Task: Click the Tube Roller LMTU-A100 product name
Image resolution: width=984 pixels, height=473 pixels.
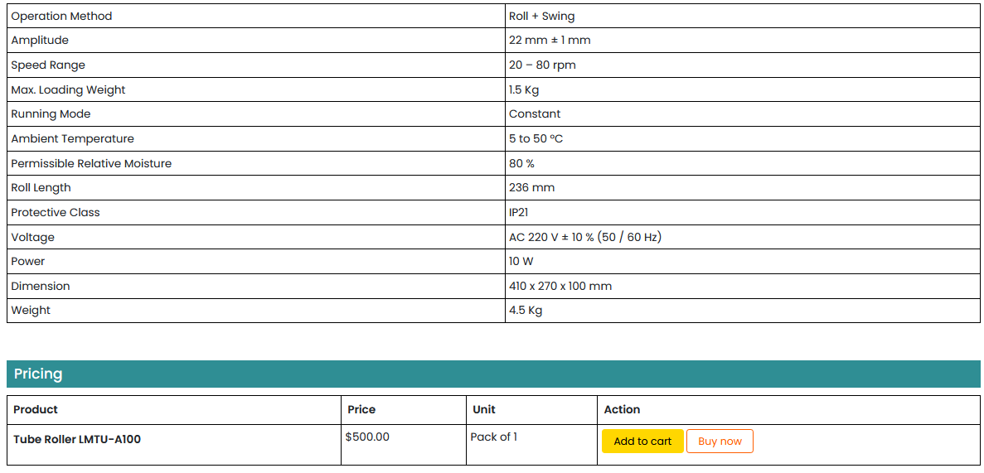Action: point(77,440)
